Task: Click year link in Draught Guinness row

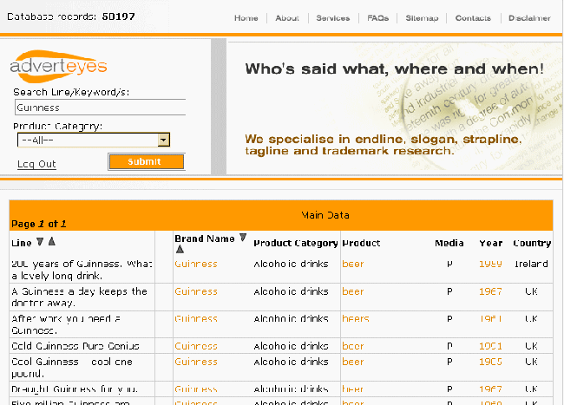Action: point(490,389)
